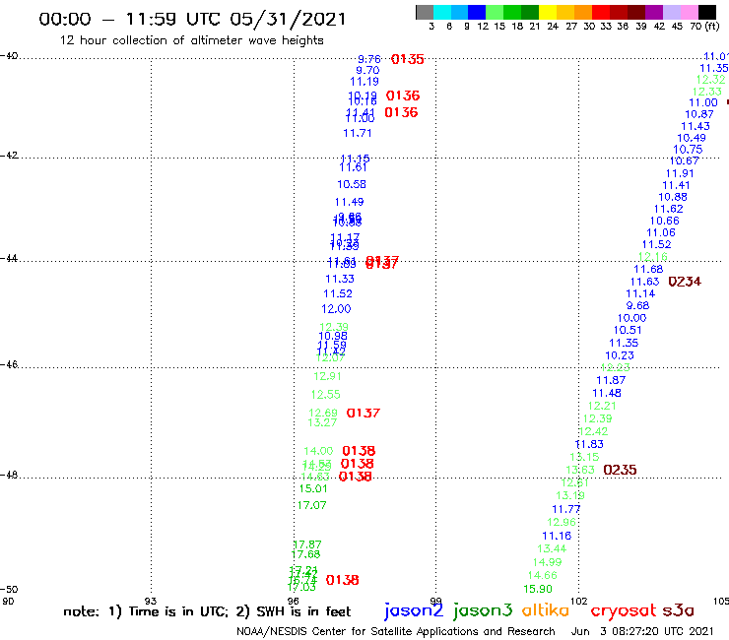Click the wave height value 9.68

[637, 306]
